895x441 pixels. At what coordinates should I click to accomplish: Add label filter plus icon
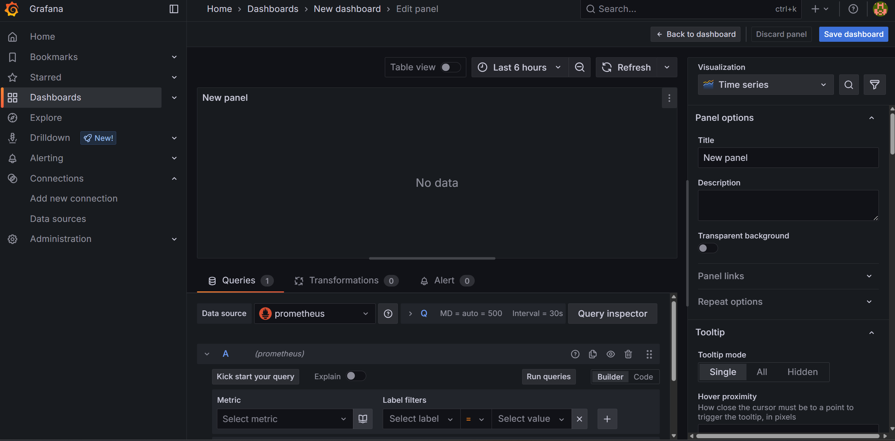pos(607,419)
